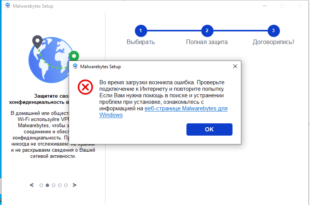Click step 1 circle labeled Выбирать
This screenshot has width=310, height=208.
click(141, 31)
